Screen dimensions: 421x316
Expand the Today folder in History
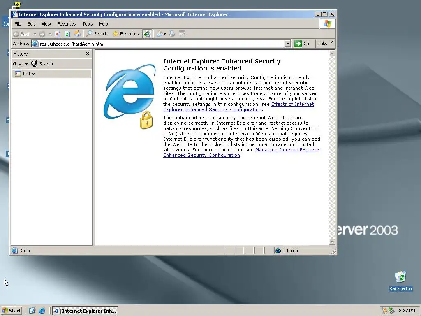click(x=51, y=74)
